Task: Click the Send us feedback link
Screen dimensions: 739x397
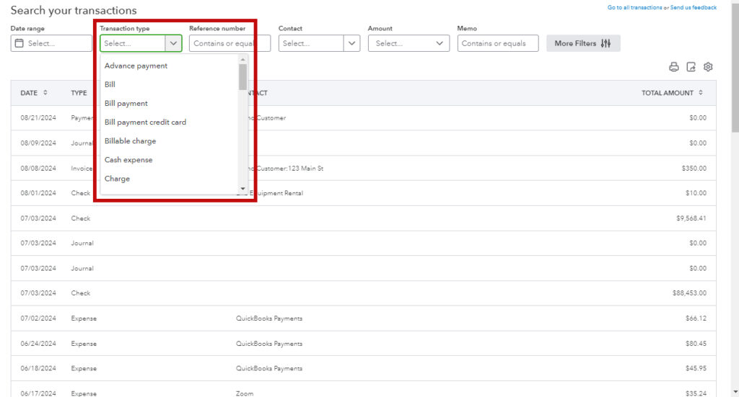Action: click(x=694, y=7)
